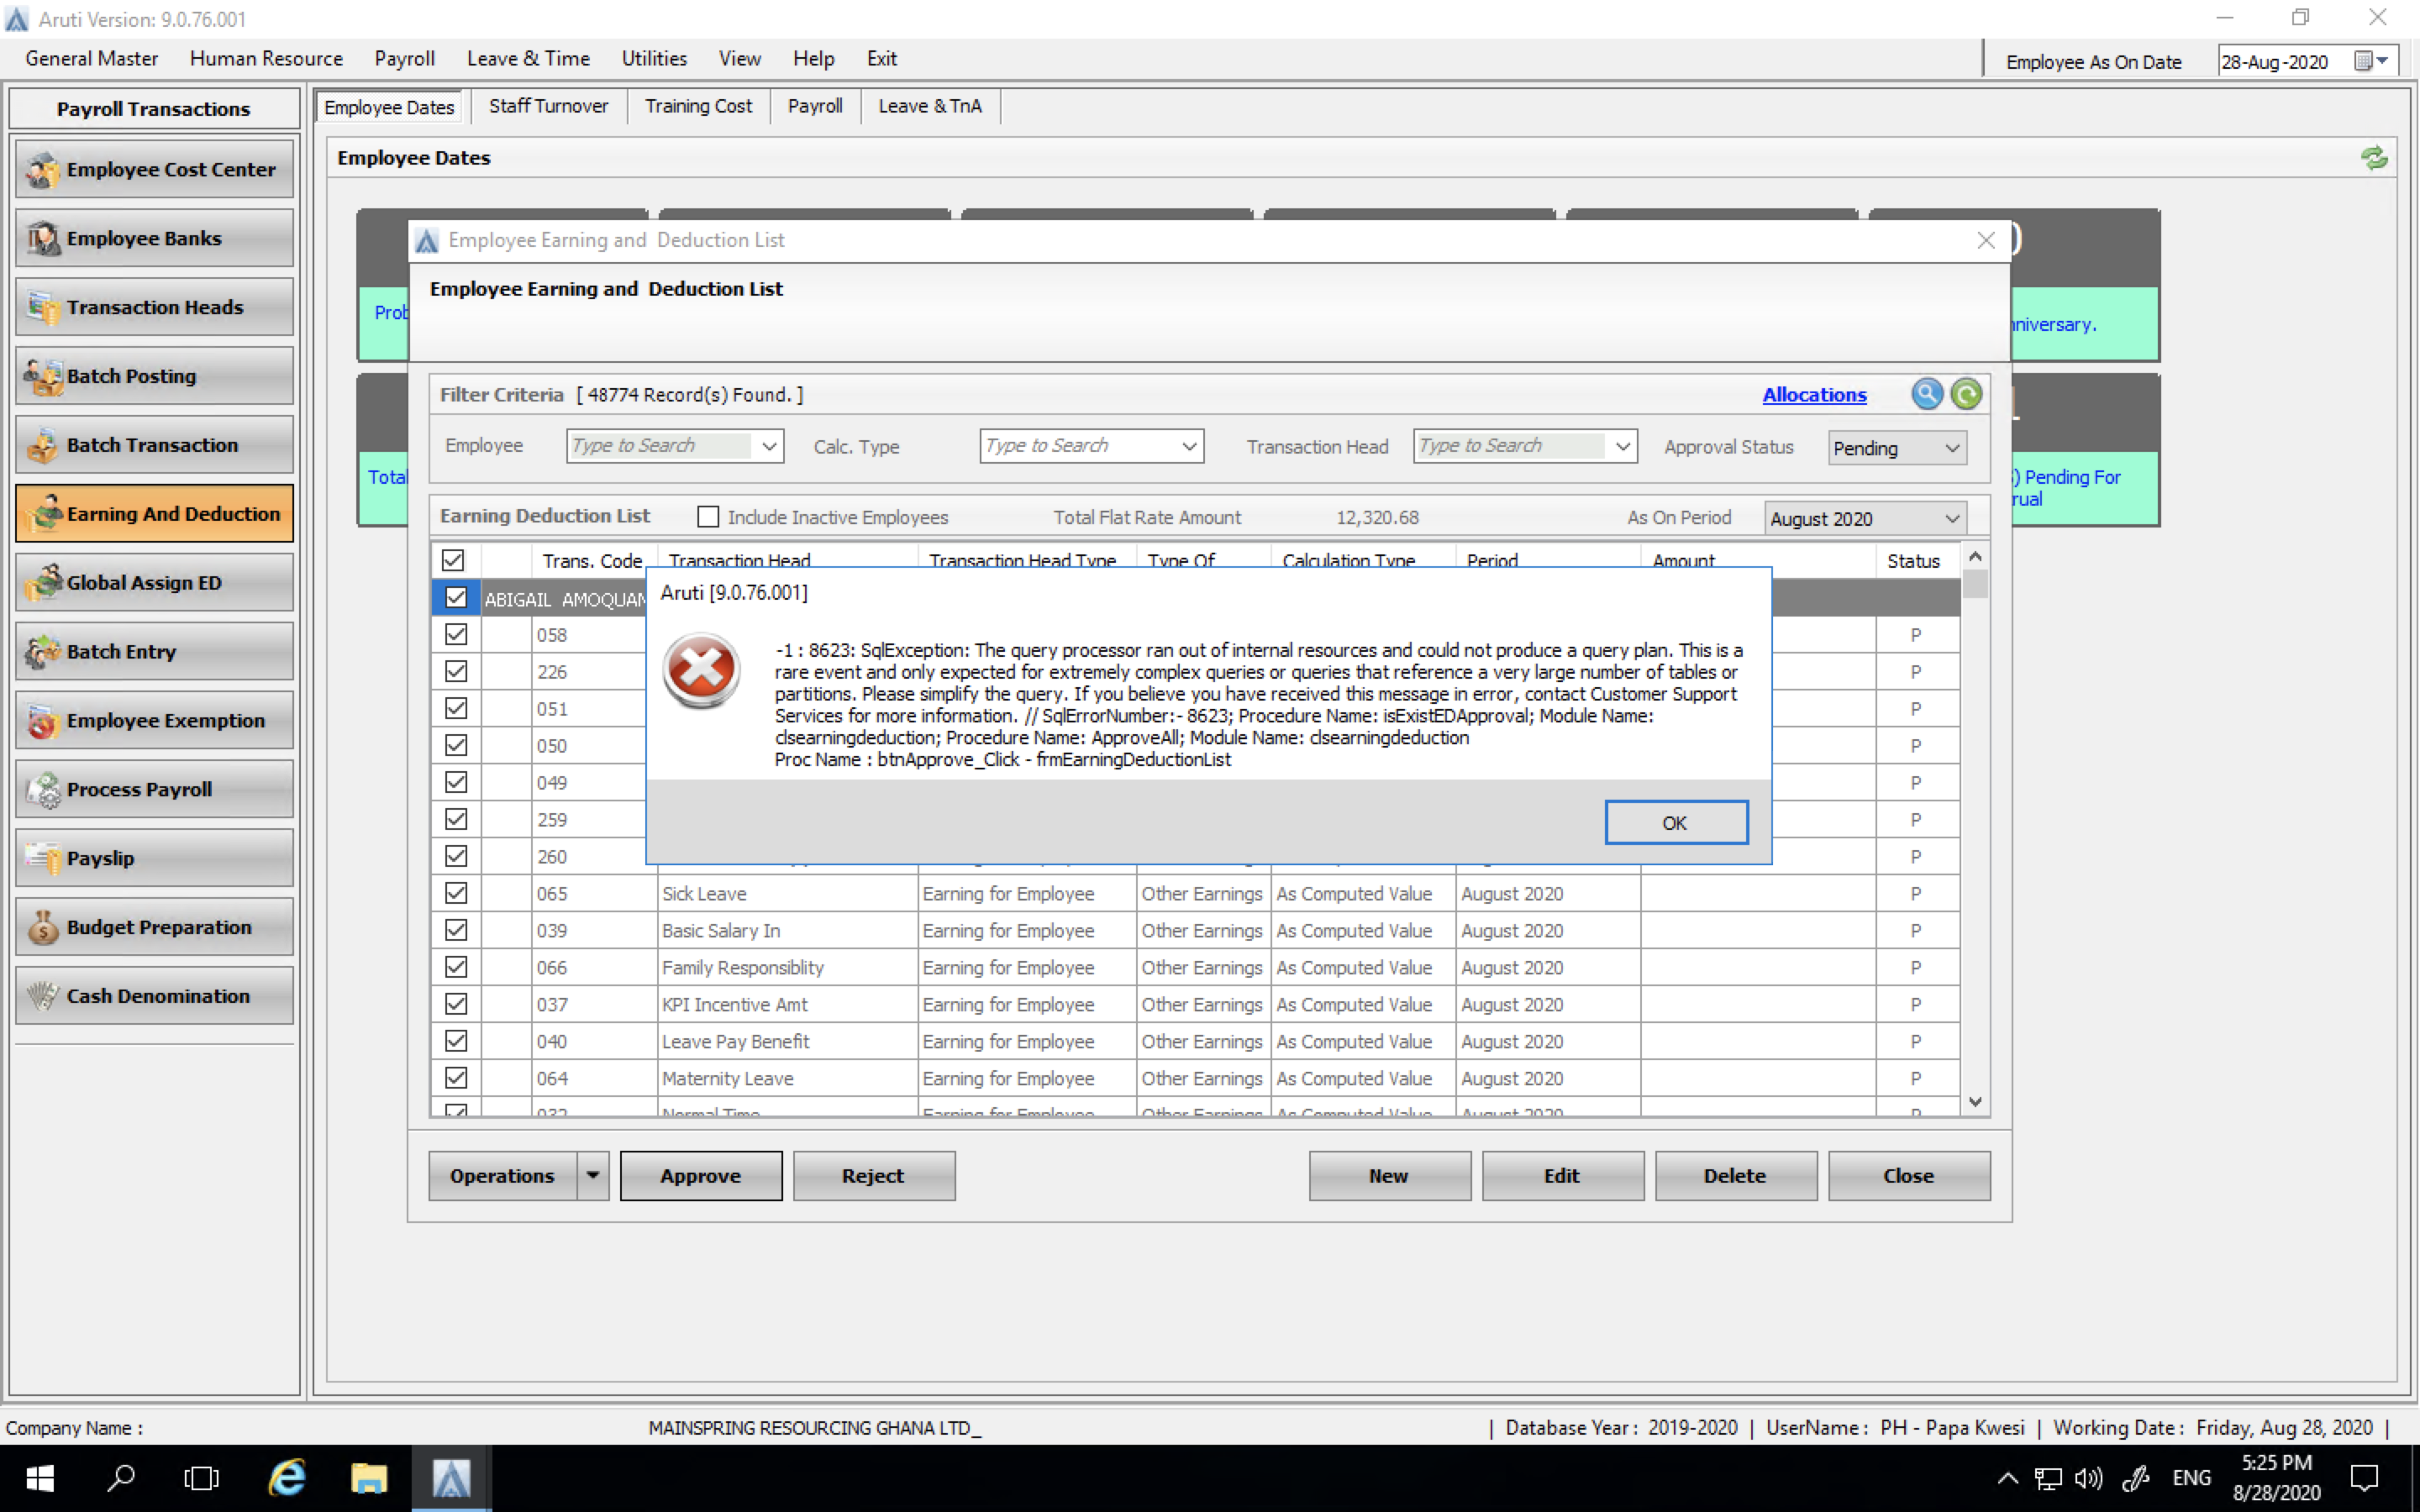
Task: Toggle Include Inactive Employees
Action: 708,516
